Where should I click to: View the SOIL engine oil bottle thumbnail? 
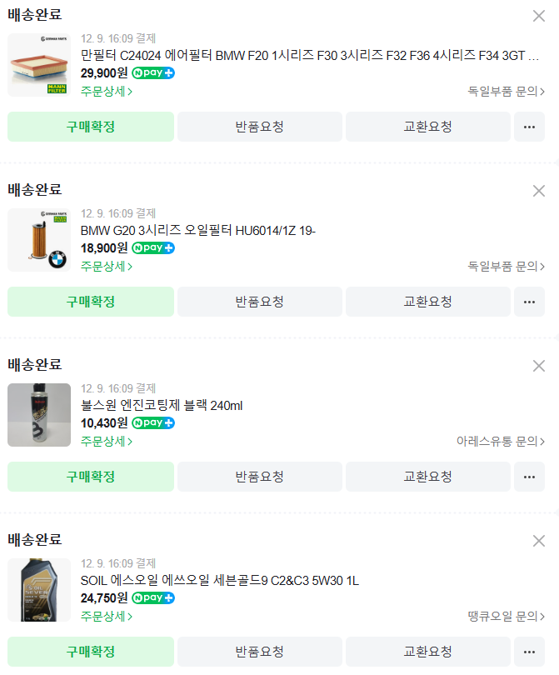tap(39, 590)
